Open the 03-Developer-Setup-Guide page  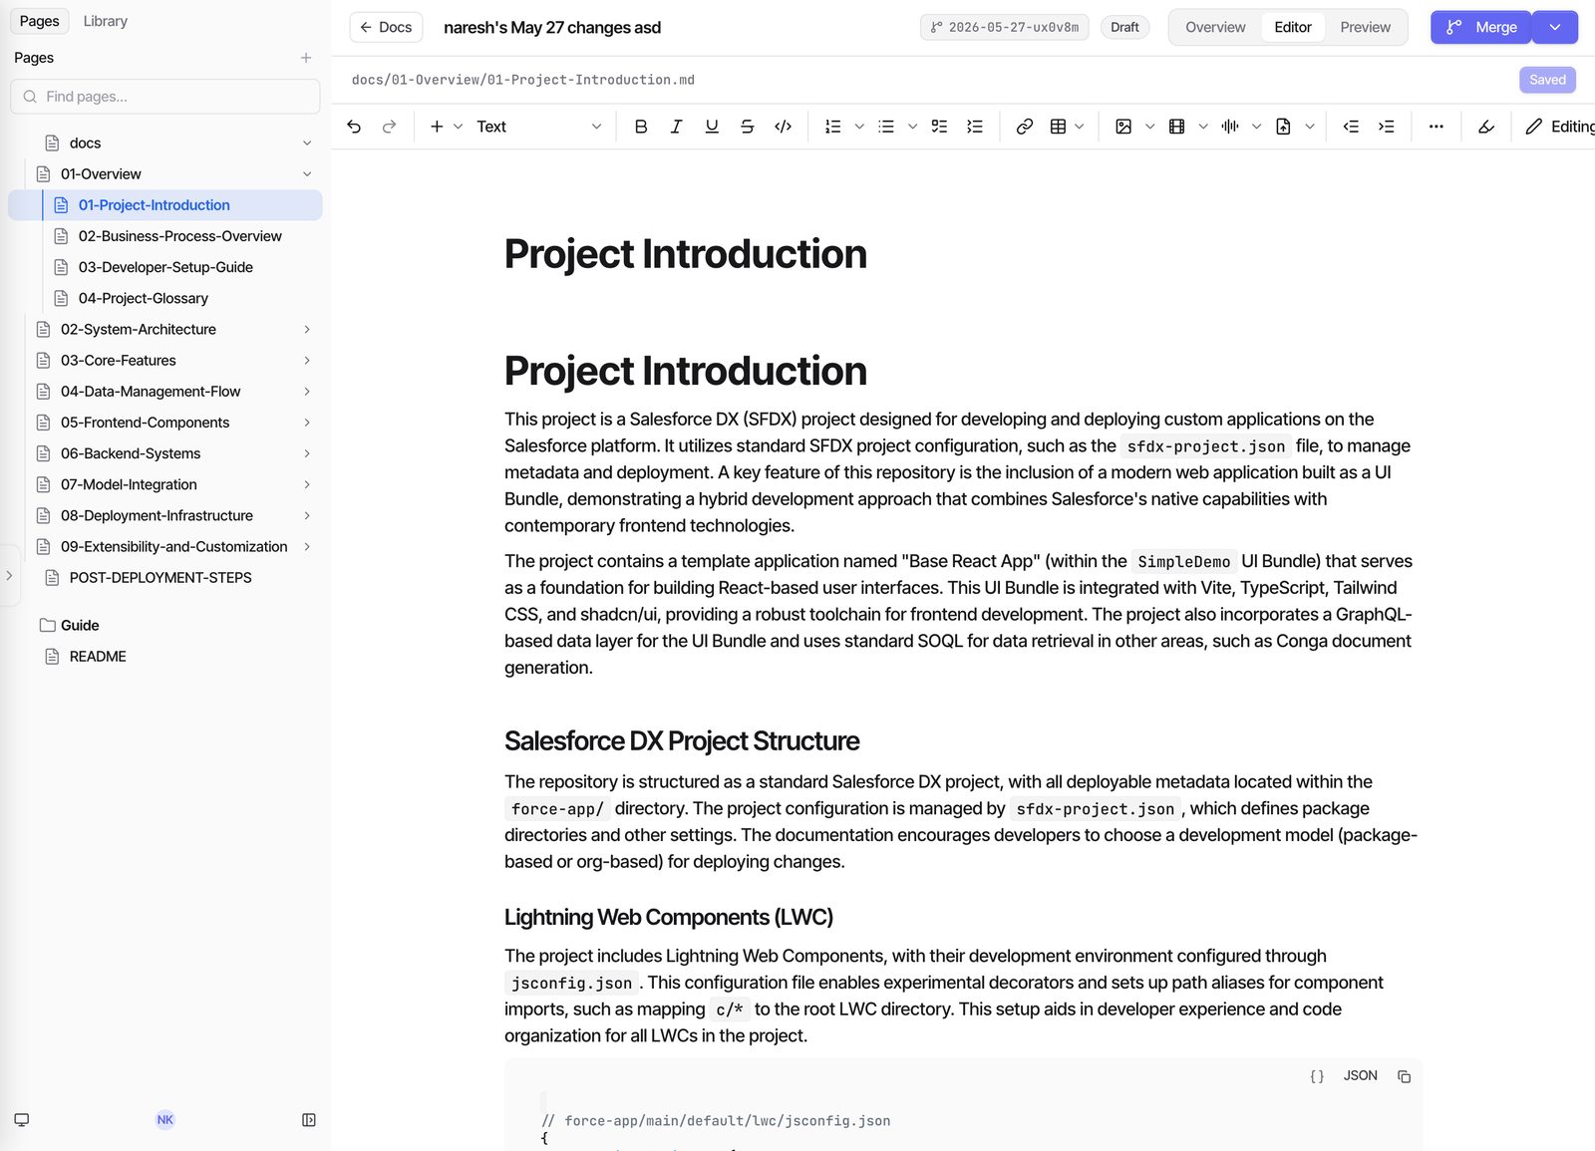click(165, 267)
